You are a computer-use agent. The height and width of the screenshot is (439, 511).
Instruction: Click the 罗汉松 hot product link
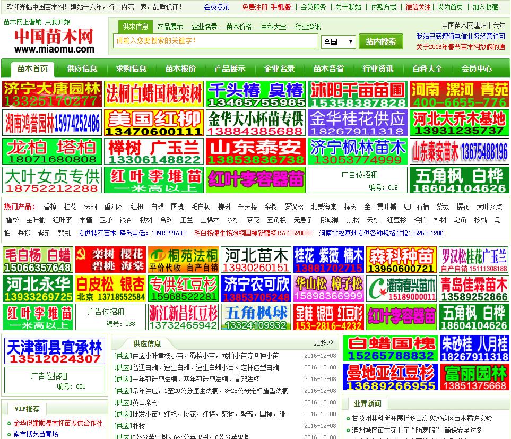pos(294,206)
